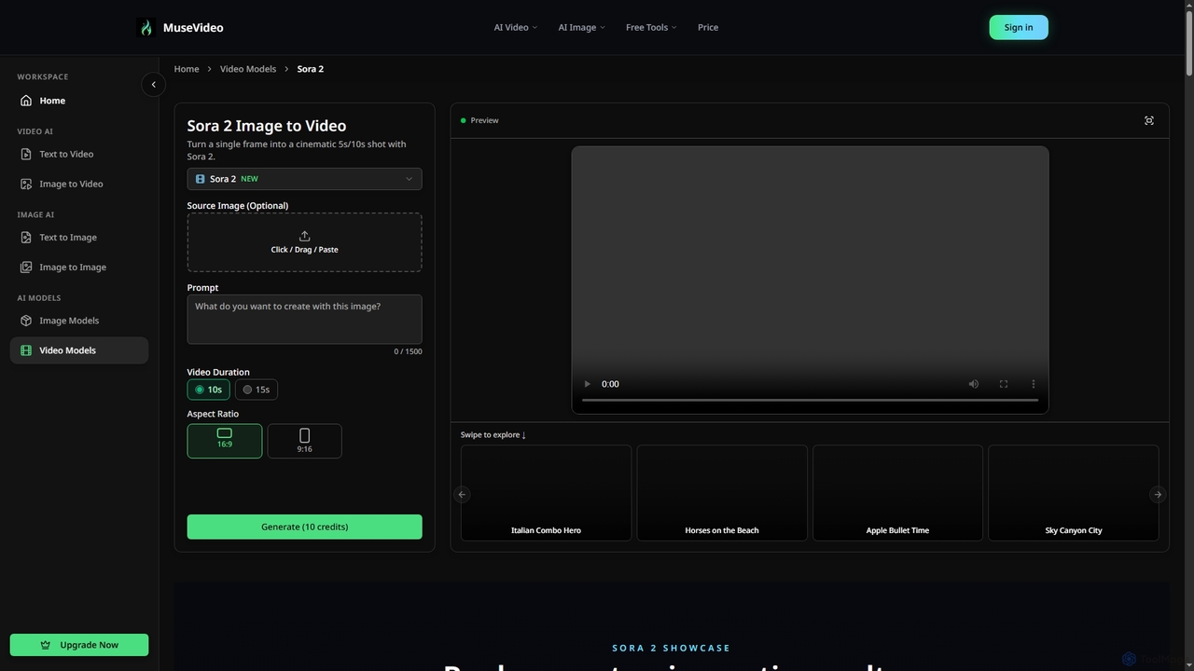The width and height of the screenshot is (1194, 671).
Task: Click the 'Swipe to explore' label
Action: [x=493, y=434]
